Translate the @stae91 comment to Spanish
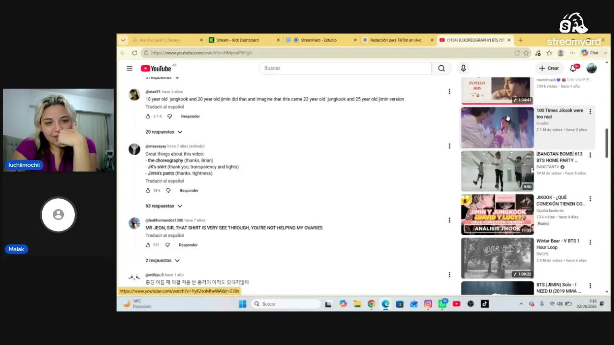 point(165,107)
